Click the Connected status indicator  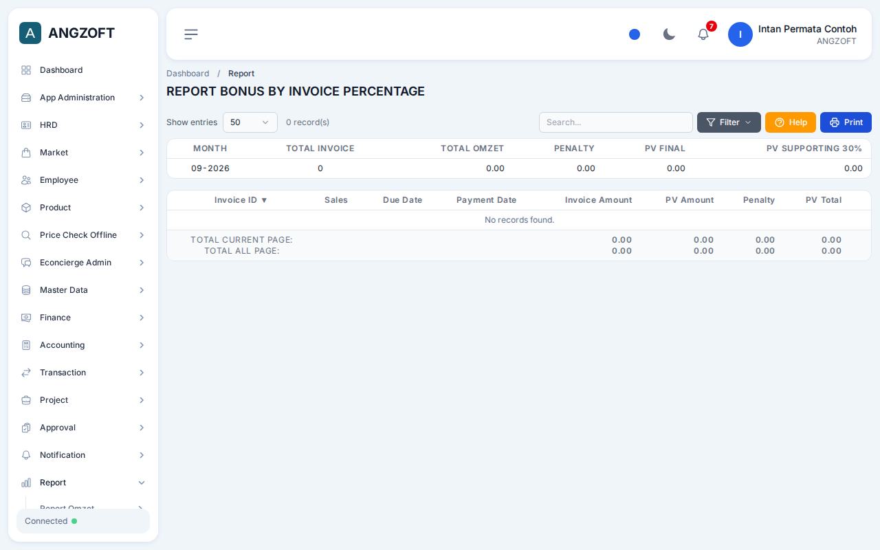pos(83,521)
